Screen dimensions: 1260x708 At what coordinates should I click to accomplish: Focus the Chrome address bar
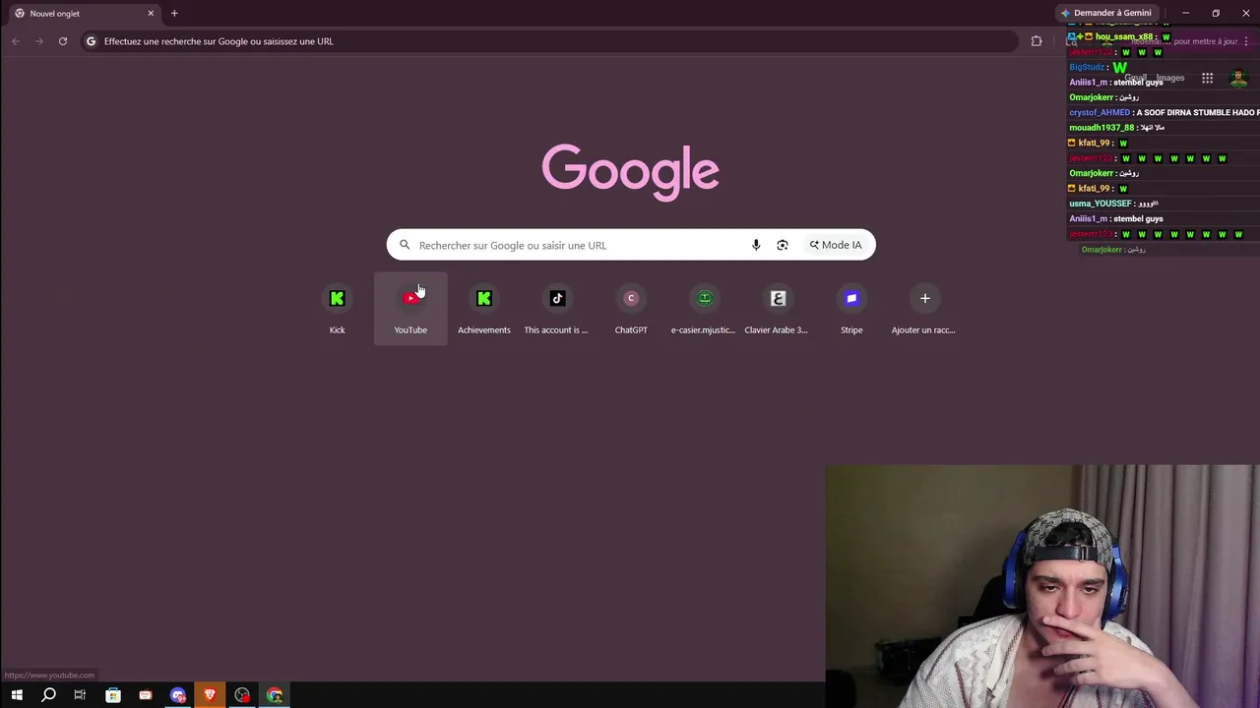point(551,41)
